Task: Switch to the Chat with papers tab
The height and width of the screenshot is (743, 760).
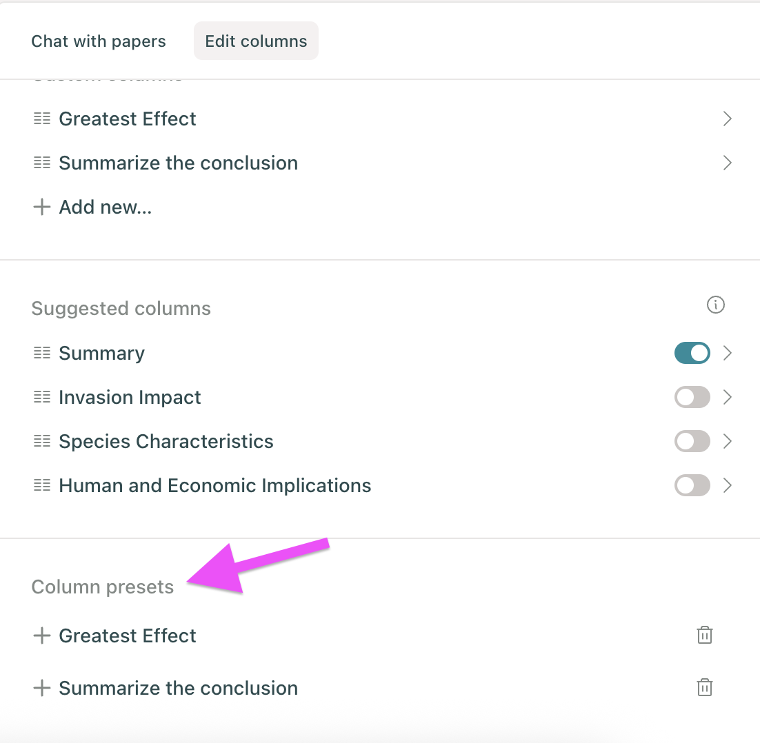Action: [99, 41]
